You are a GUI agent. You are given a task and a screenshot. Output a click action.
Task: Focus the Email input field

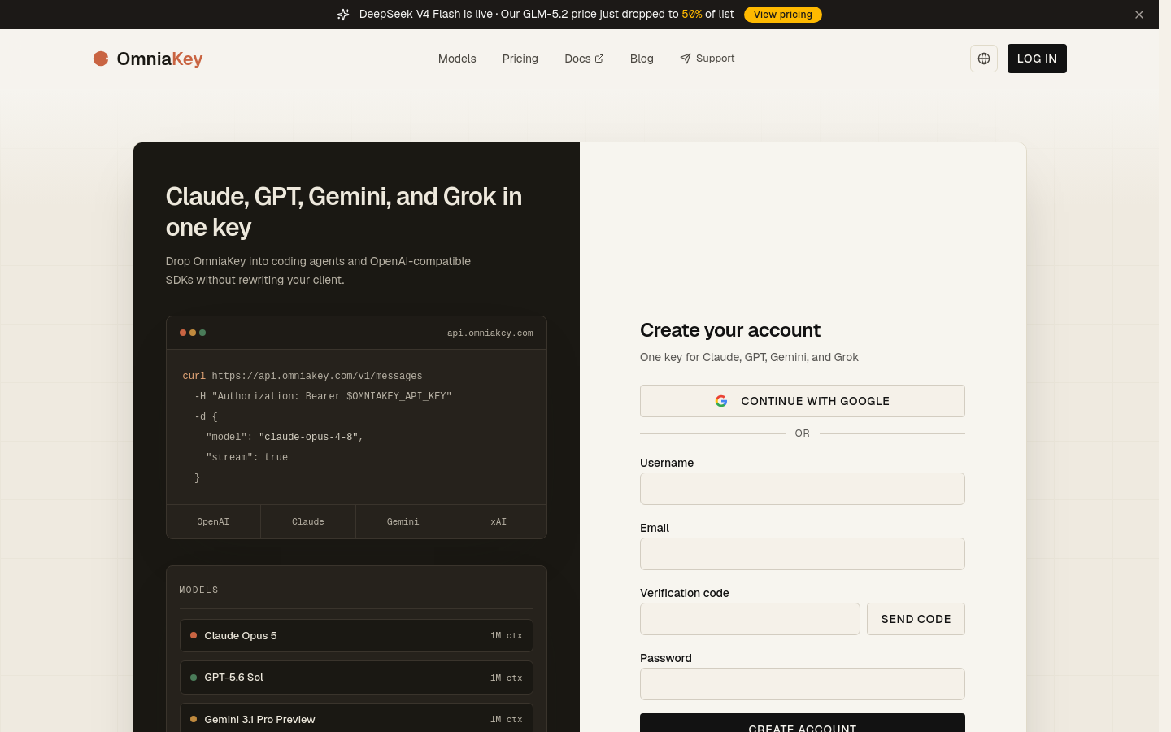(803, 554)
